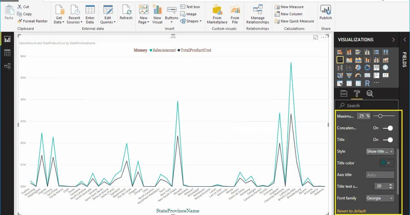
Task: Select the Funnel visualization icon
Action: [x=349, y=75]
